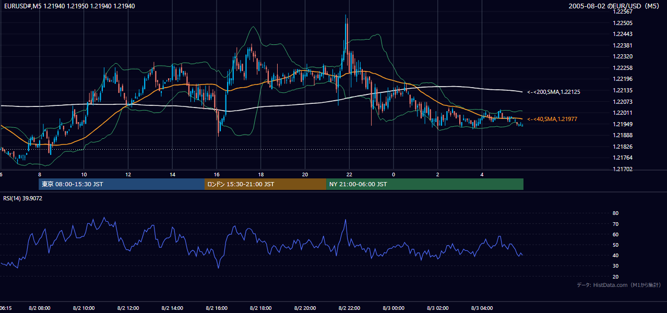667x313 pixels.
Task: Click price level 1.22258 on the axis
Action: pyautogui.click(x=623, y=68)
